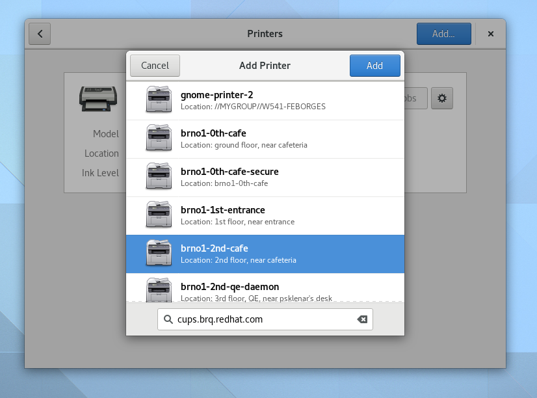Select the gnome-printer-2 printer name
Image resolution: width=537 pixels, height=398 pixels.
click(x=216, y=95)
